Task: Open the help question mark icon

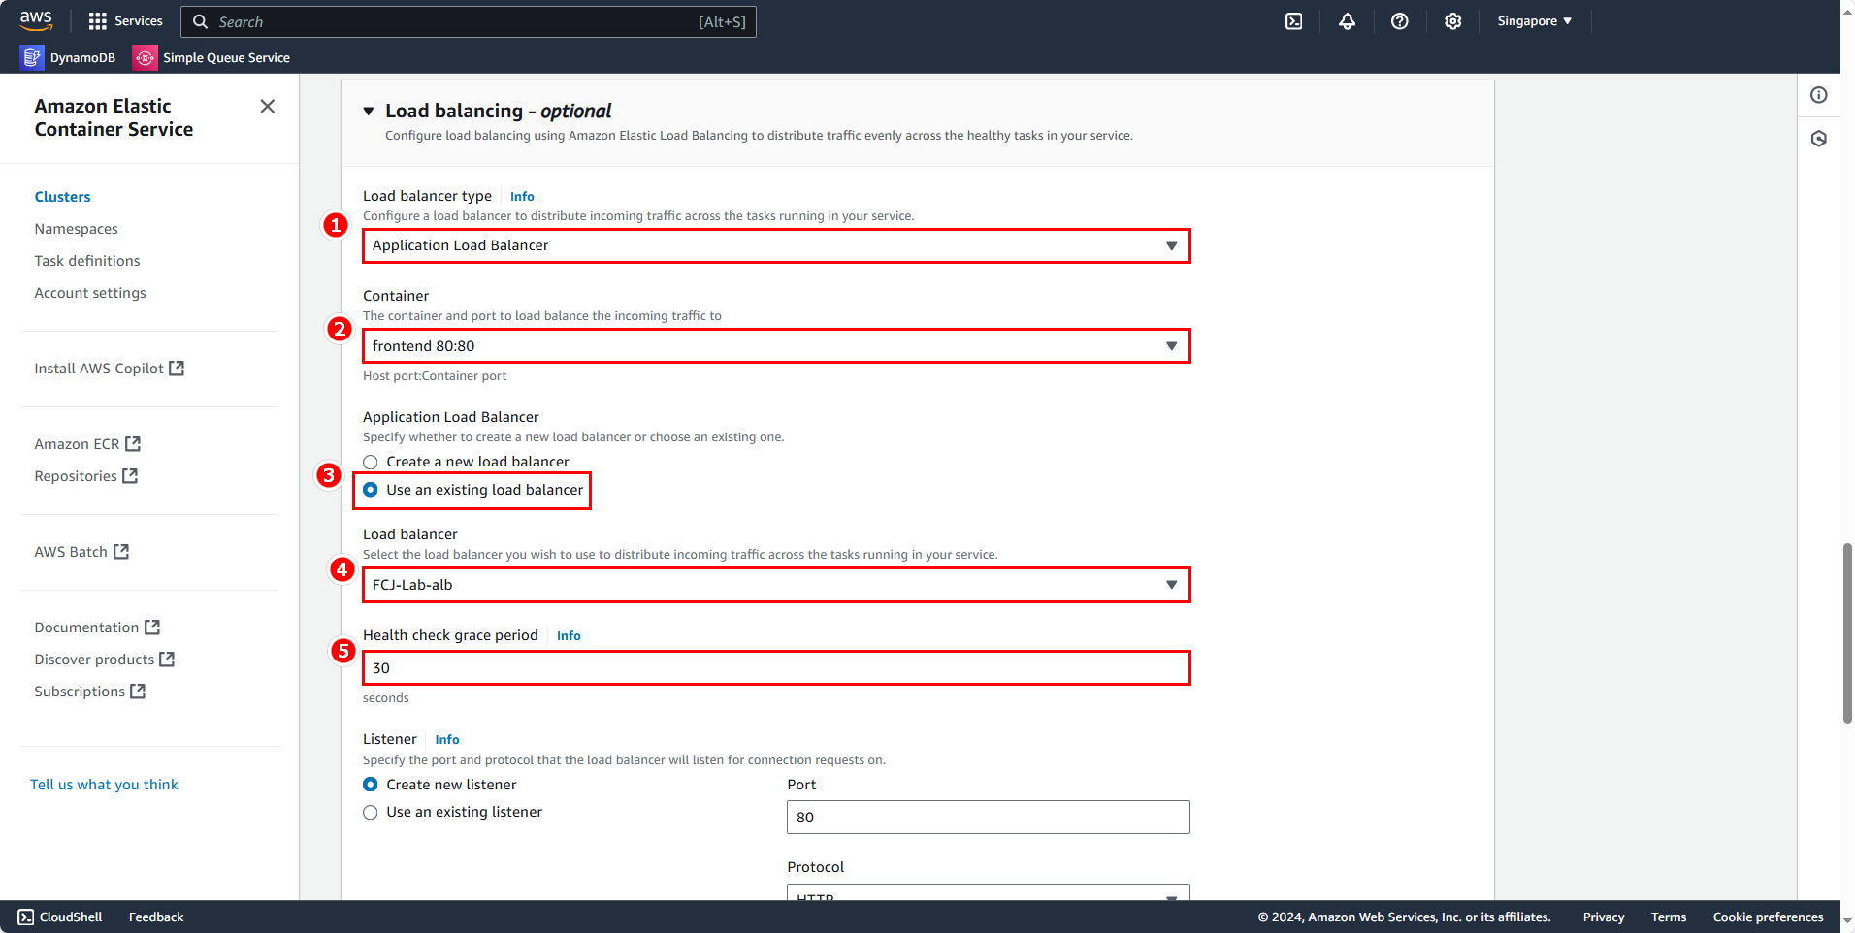Action: pos(1399,21)
